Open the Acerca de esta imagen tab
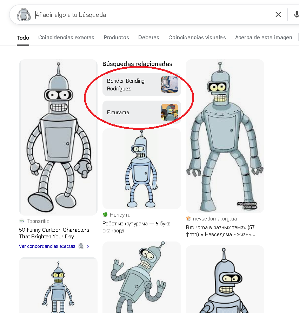299x313 pixels. tap(264, 37)
